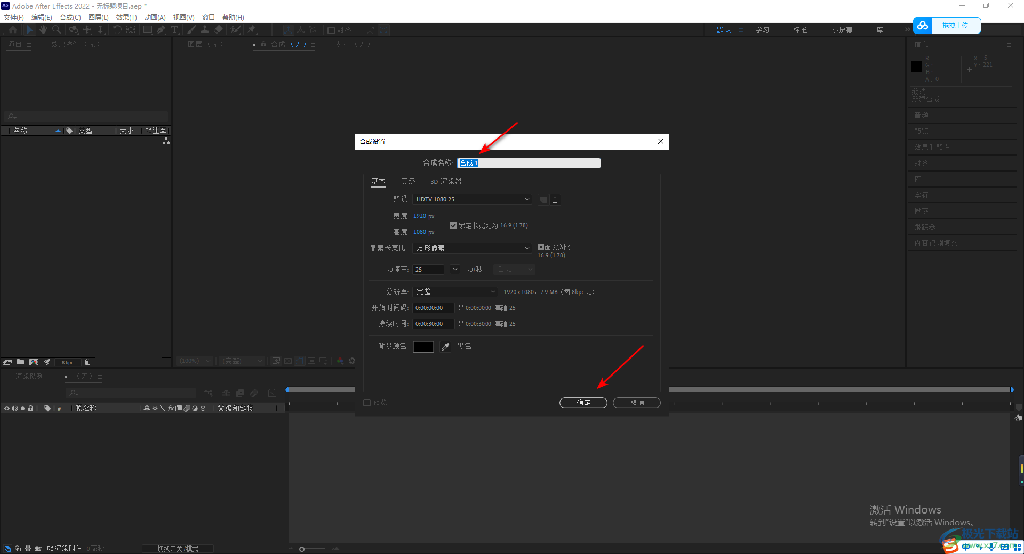Screen dimensions: 1024x554
Task: Confirm composition settings with OK button
Action: click(583, 403)
